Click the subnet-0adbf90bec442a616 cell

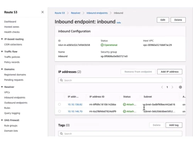[159, 104]
